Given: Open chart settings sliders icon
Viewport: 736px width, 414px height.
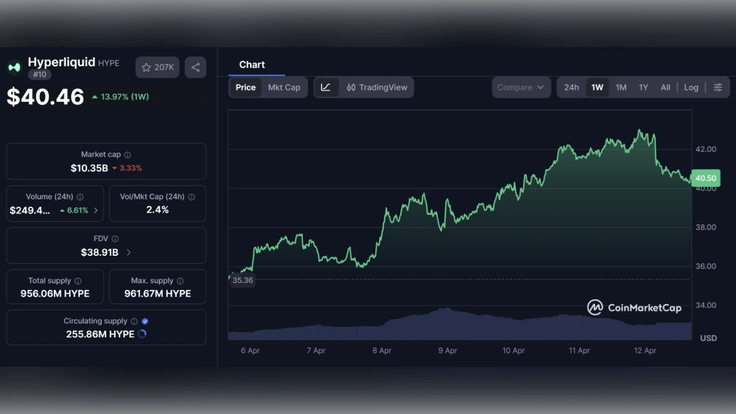Looking at the screenshot, I should [718, 87].
